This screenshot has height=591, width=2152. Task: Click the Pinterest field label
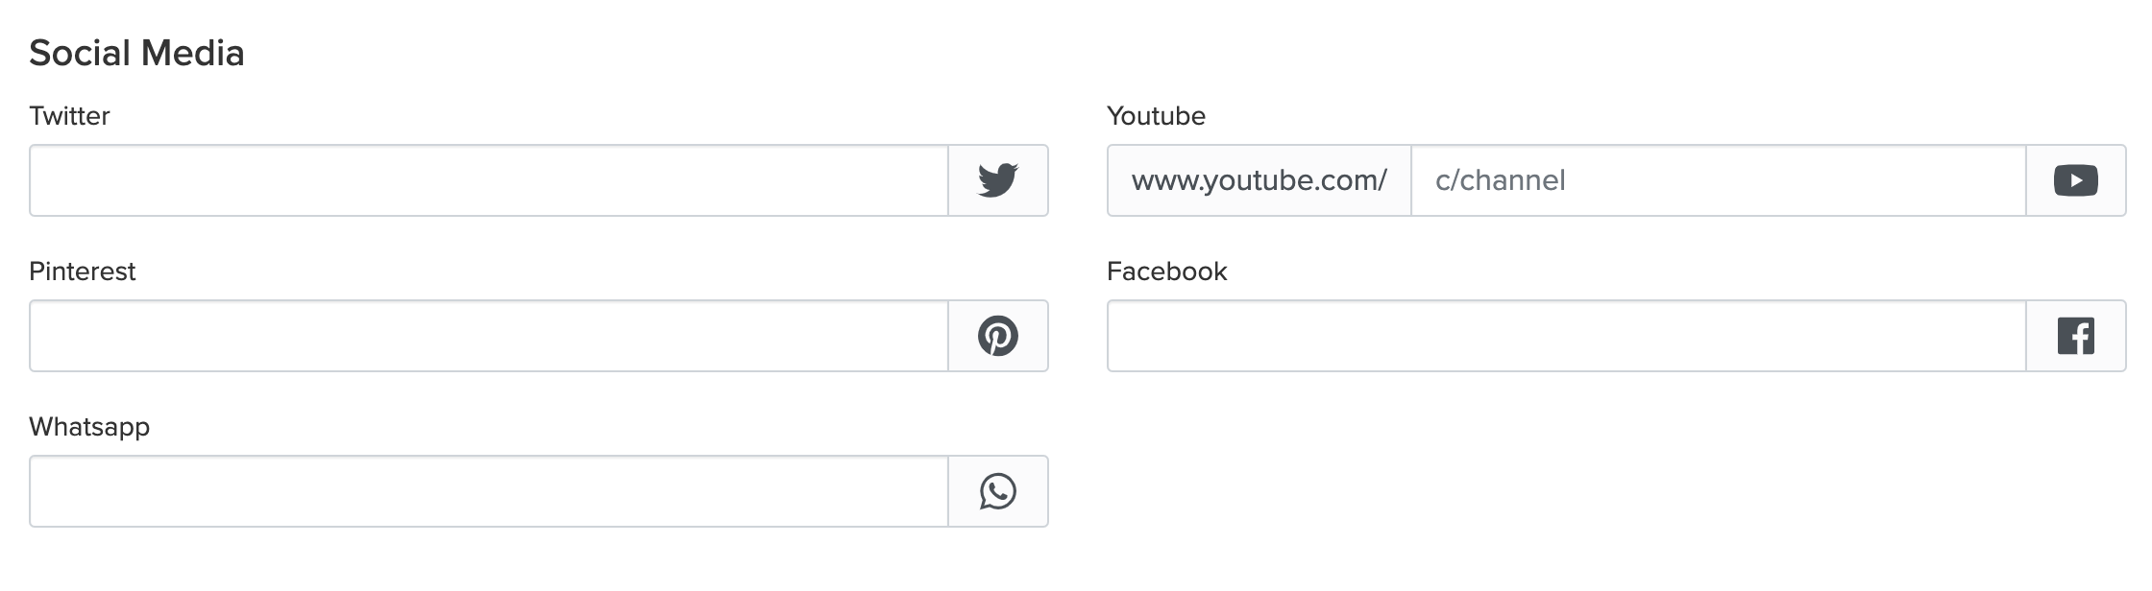point(83,272)
